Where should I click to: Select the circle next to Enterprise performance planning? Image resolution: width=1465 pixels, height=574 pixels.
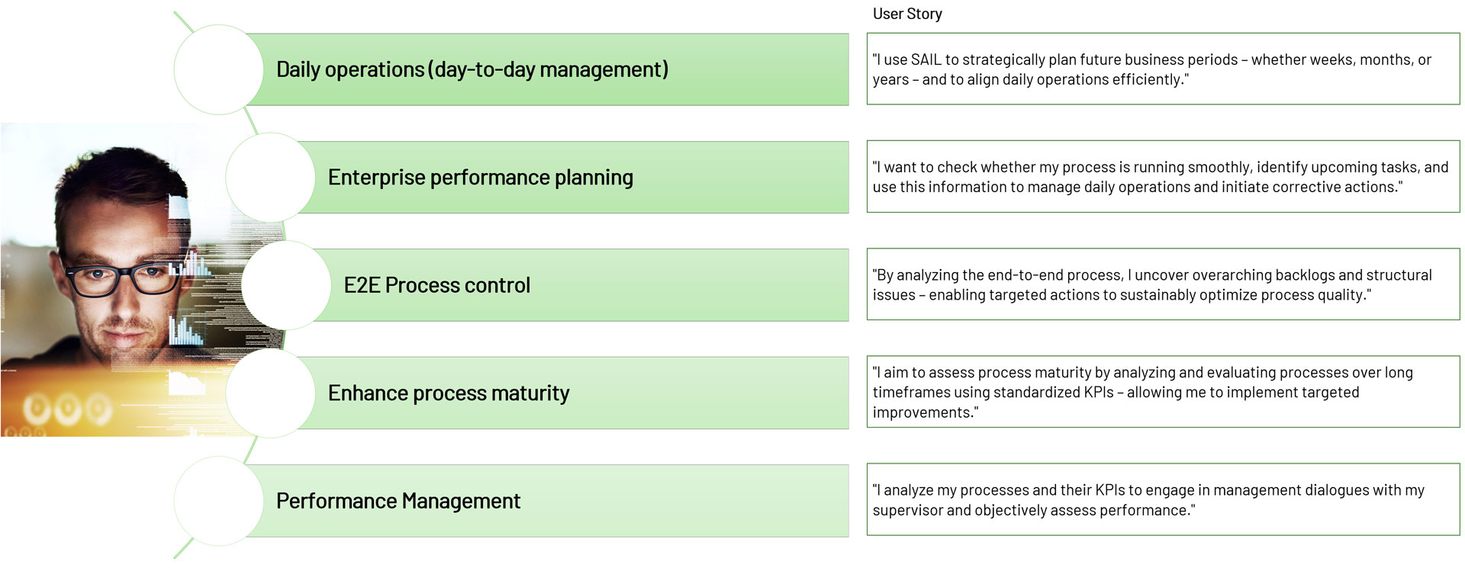coord(271,178)
